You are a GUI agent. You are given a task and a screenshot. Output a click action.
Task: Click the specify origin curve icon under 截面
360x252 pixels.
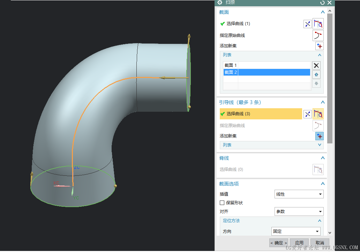point(318,35)
